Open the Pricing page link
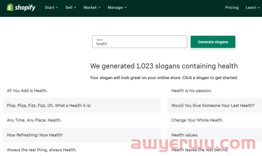 231,8
